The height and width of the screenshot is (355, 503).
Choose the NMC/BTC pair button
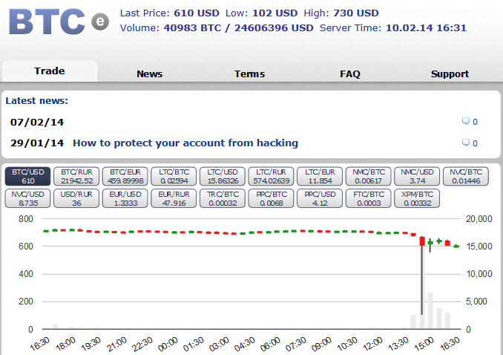[369, 176]
